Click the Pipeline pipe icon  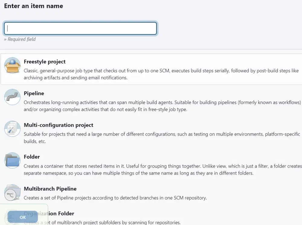[x=12, y=97]
